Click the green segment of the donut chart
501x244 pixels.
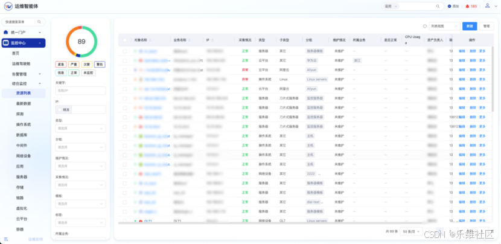(95, 42)
